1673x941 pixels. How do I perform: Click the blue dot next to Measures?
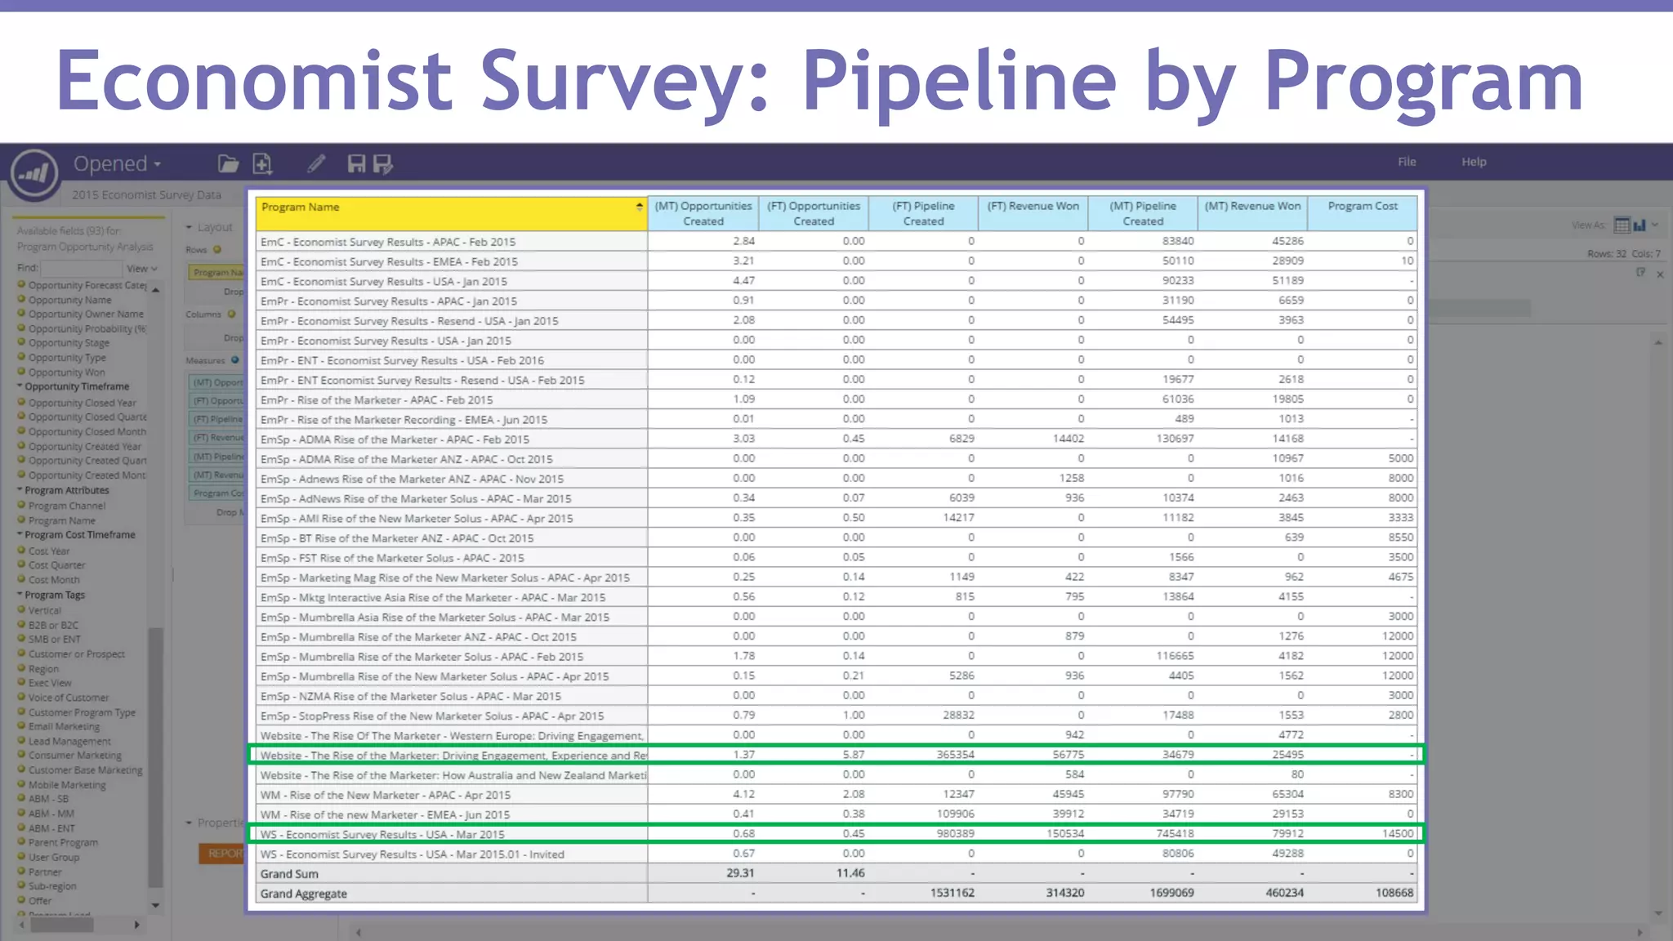(234, 359)
